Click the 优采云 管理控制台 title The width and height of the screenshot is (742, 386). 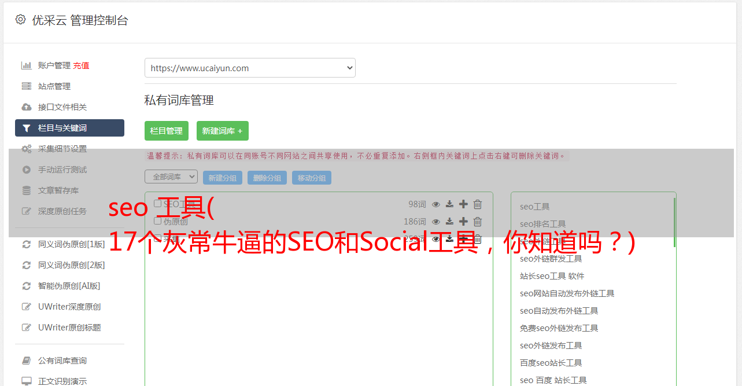[x=80, y=20]
